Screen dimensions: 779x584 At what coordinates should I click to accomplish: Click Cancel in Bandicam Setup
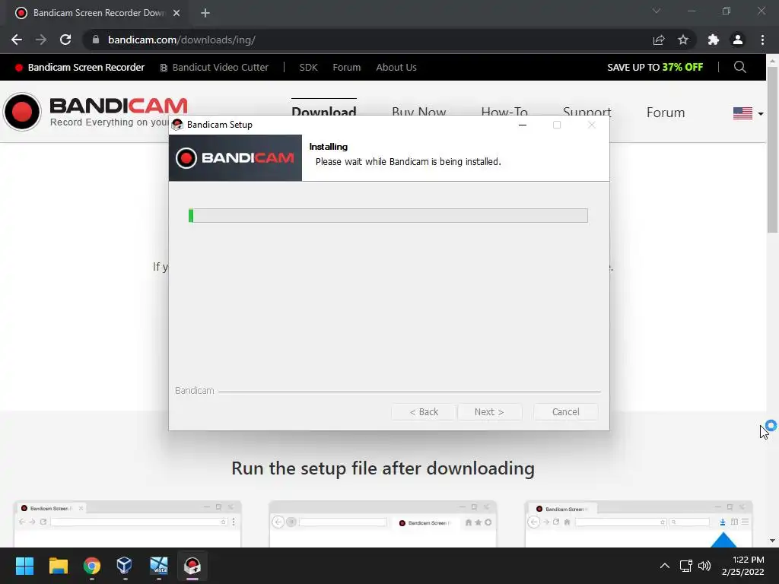tap(565, 411)
